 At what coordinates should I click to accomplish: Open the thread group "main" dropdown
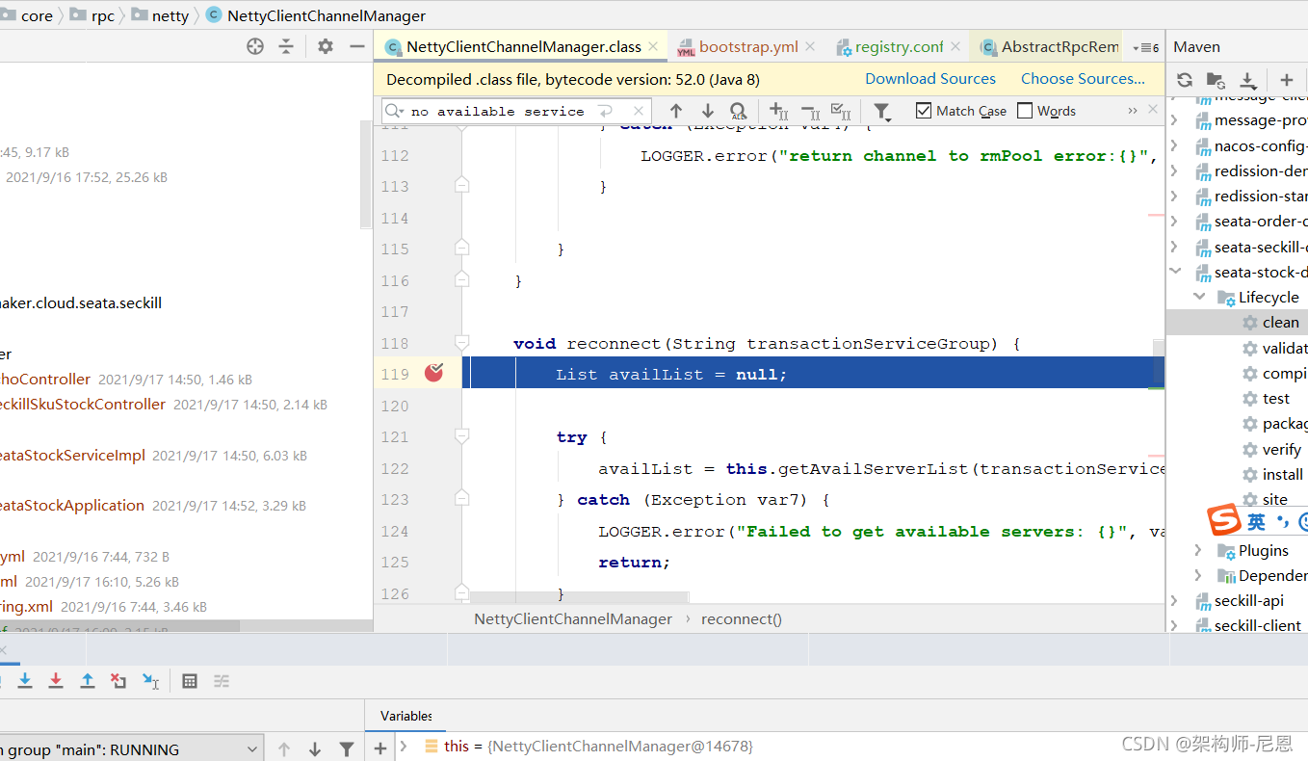pyautogui.click(x=252, y=749)
